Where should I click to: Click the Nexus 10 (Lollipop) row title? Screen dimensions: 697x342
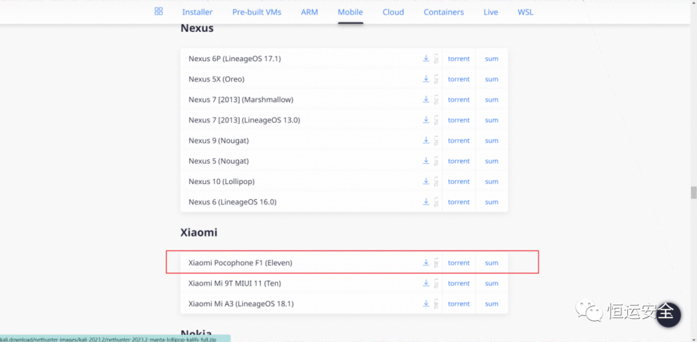point(221,181)
